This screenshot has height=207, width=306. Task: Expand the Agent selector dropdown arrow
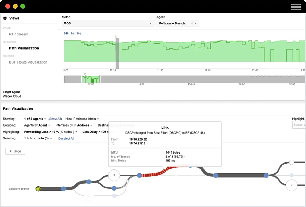[x=196, y=23]
